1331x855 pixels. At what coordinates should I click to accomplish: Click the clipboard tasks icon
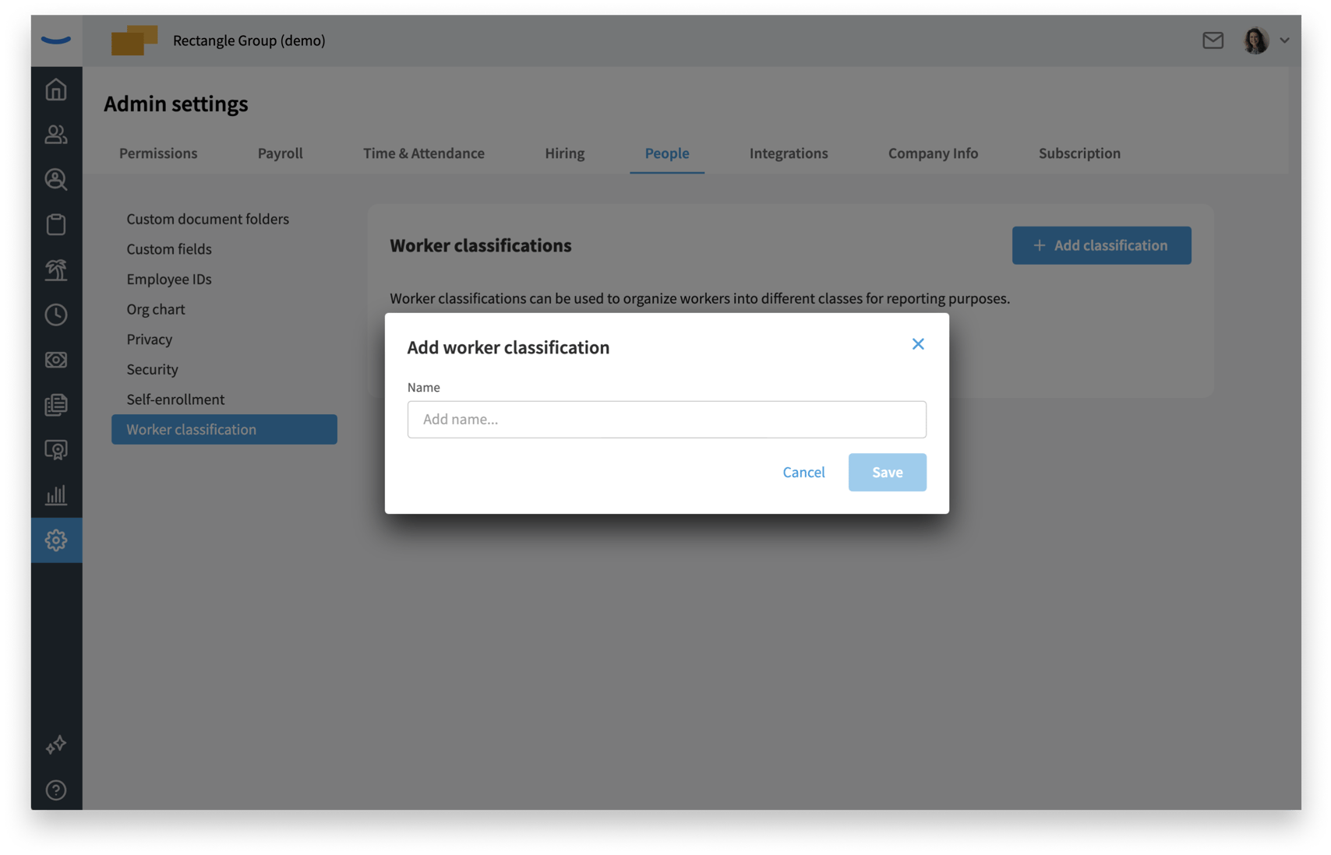click(55, 224)
